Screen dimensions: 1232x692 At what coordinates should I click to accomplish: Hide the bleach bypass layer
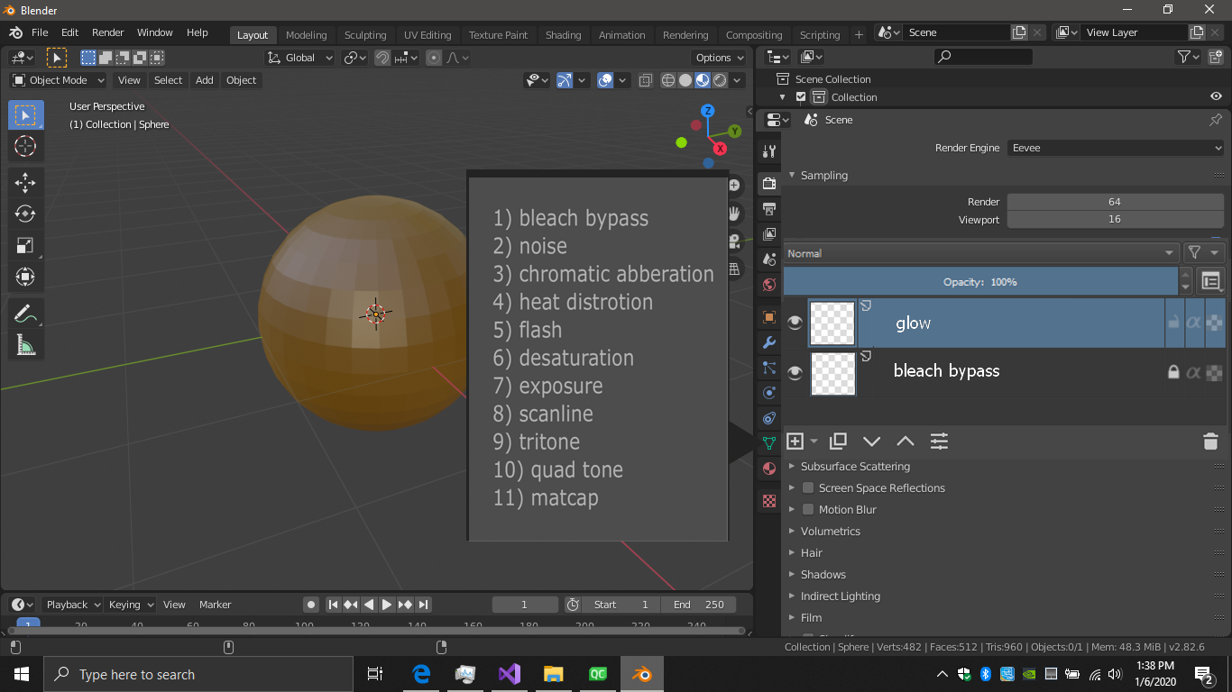[x=795, y=371]
